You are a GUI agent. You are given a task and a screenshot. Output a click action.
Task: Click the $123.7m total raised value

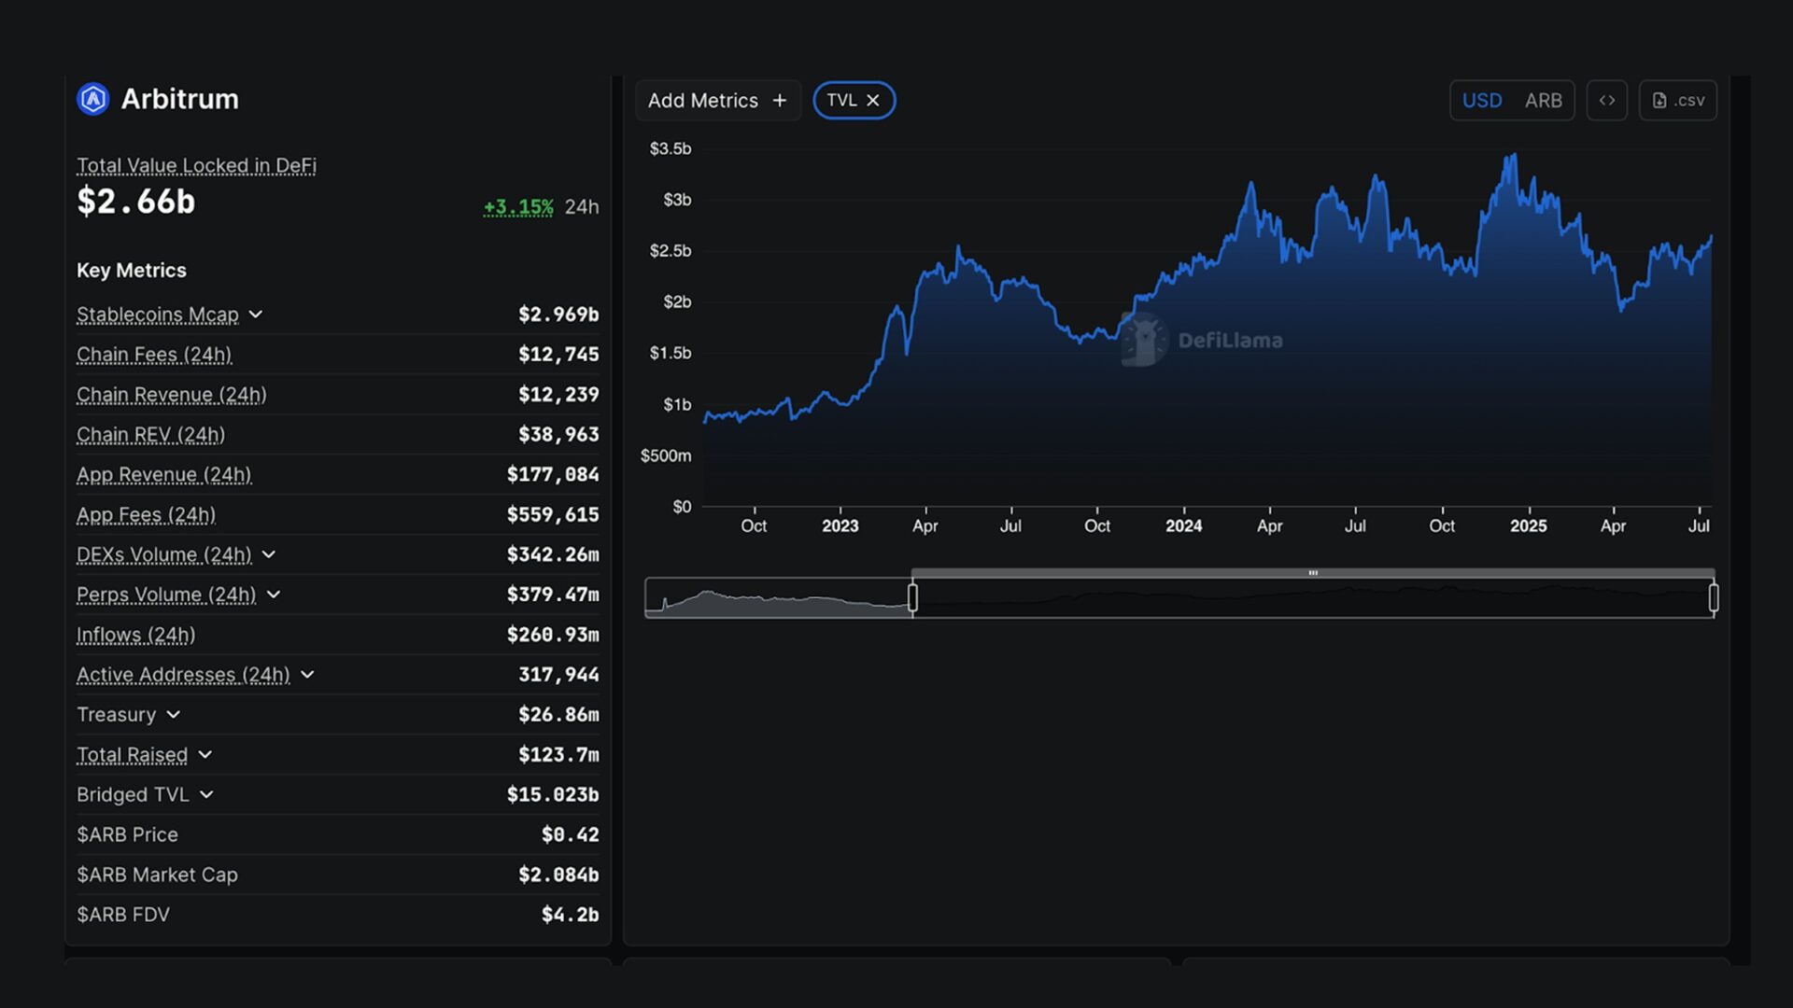point(558,755)
